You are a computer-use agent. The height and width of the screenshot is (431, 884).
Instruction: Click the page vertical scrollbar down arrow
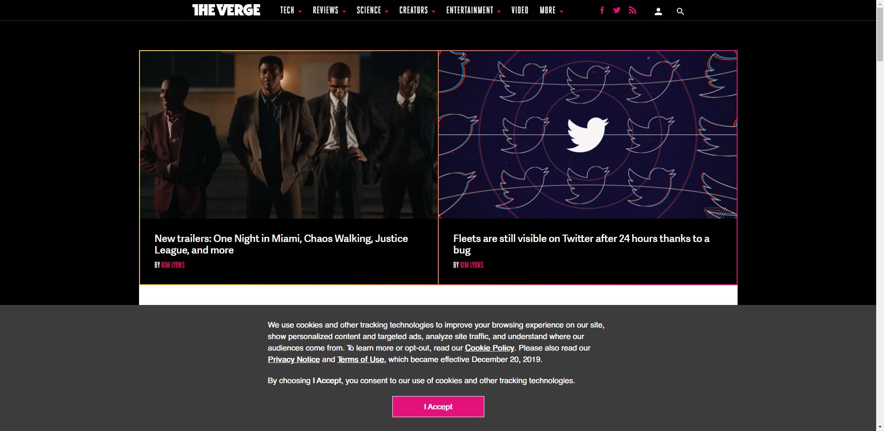coord(880,427)
